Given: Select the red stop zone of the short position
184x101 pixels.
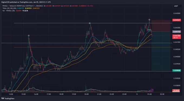Looking at the screenshot, I should pyautogui.click(x=161, y=26).
